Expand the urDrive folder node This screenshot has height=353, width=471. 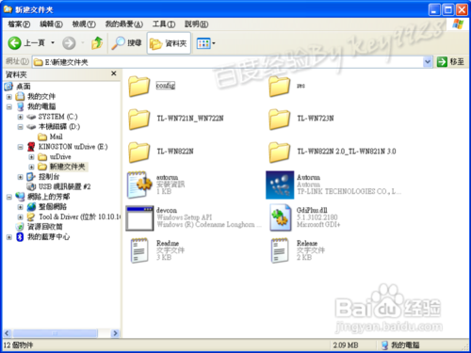[x=31, y=156]
